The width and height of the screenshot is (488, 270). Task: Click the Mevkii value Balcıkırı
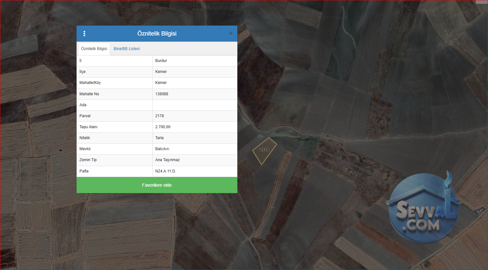[162, 149]
